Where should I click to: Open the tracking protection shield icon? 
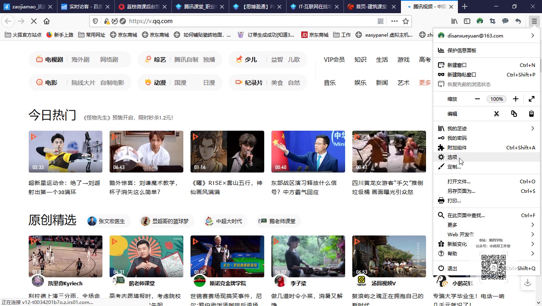[x=95, y=21]
